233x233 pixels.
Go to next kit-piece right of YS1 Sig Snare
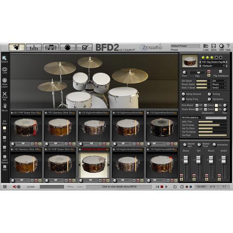click(x=227, y=62)
